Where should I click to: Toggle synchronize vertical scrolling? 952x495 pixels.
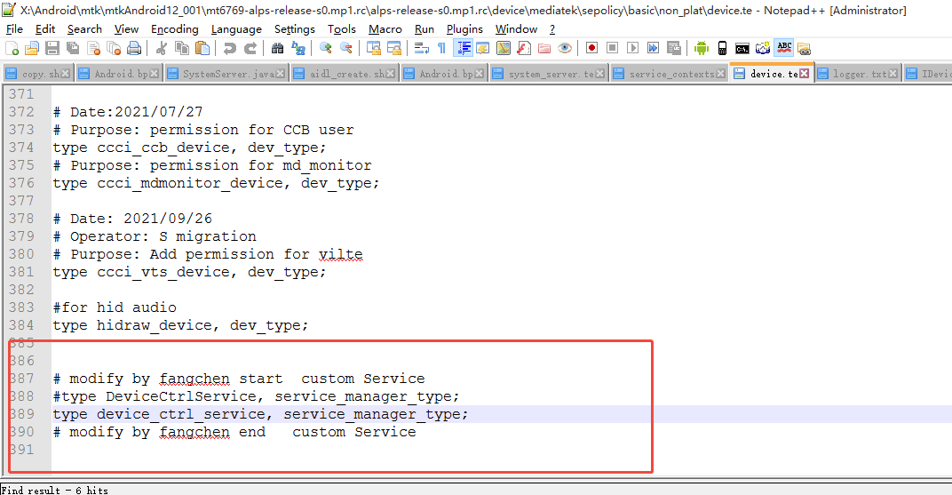click(373, 49)
